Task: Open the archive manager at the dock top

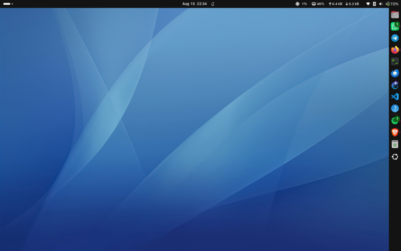Action: [x=395, y=14]
